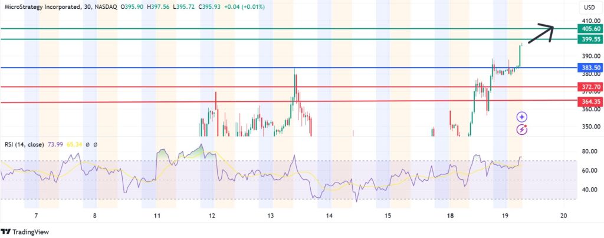The width and height of the screenshot is (604, 238).
Task: Click date label 14 on time axis
Action: 329,216
